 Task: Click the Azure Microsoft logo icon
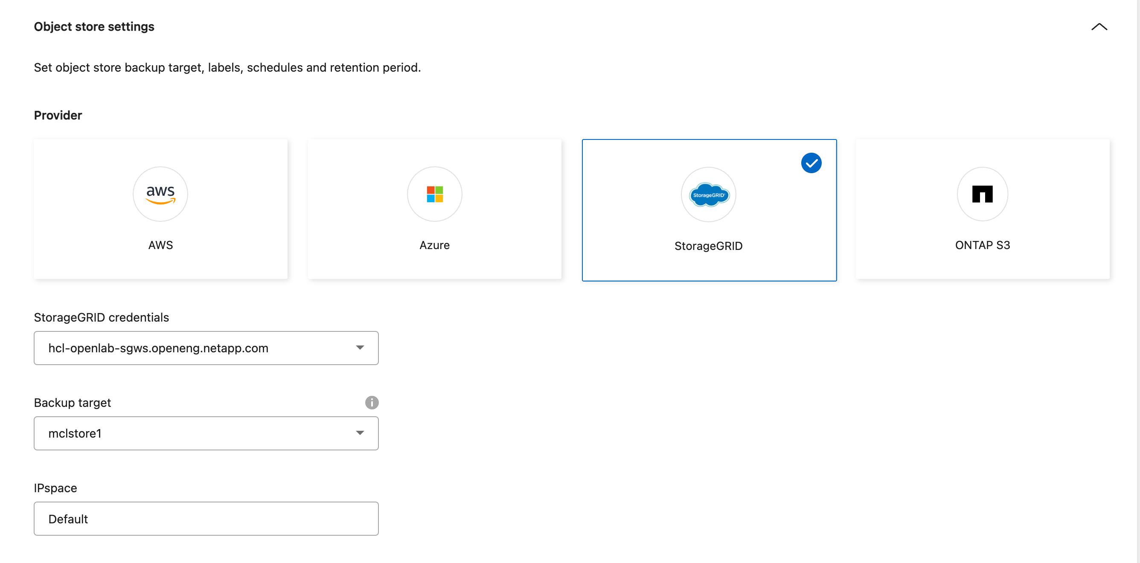[x=435, y=194]
